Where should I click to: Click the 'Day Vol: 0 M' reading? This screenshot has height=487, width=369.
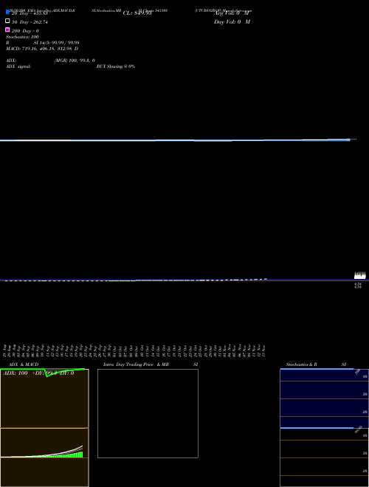coord(232,22)
